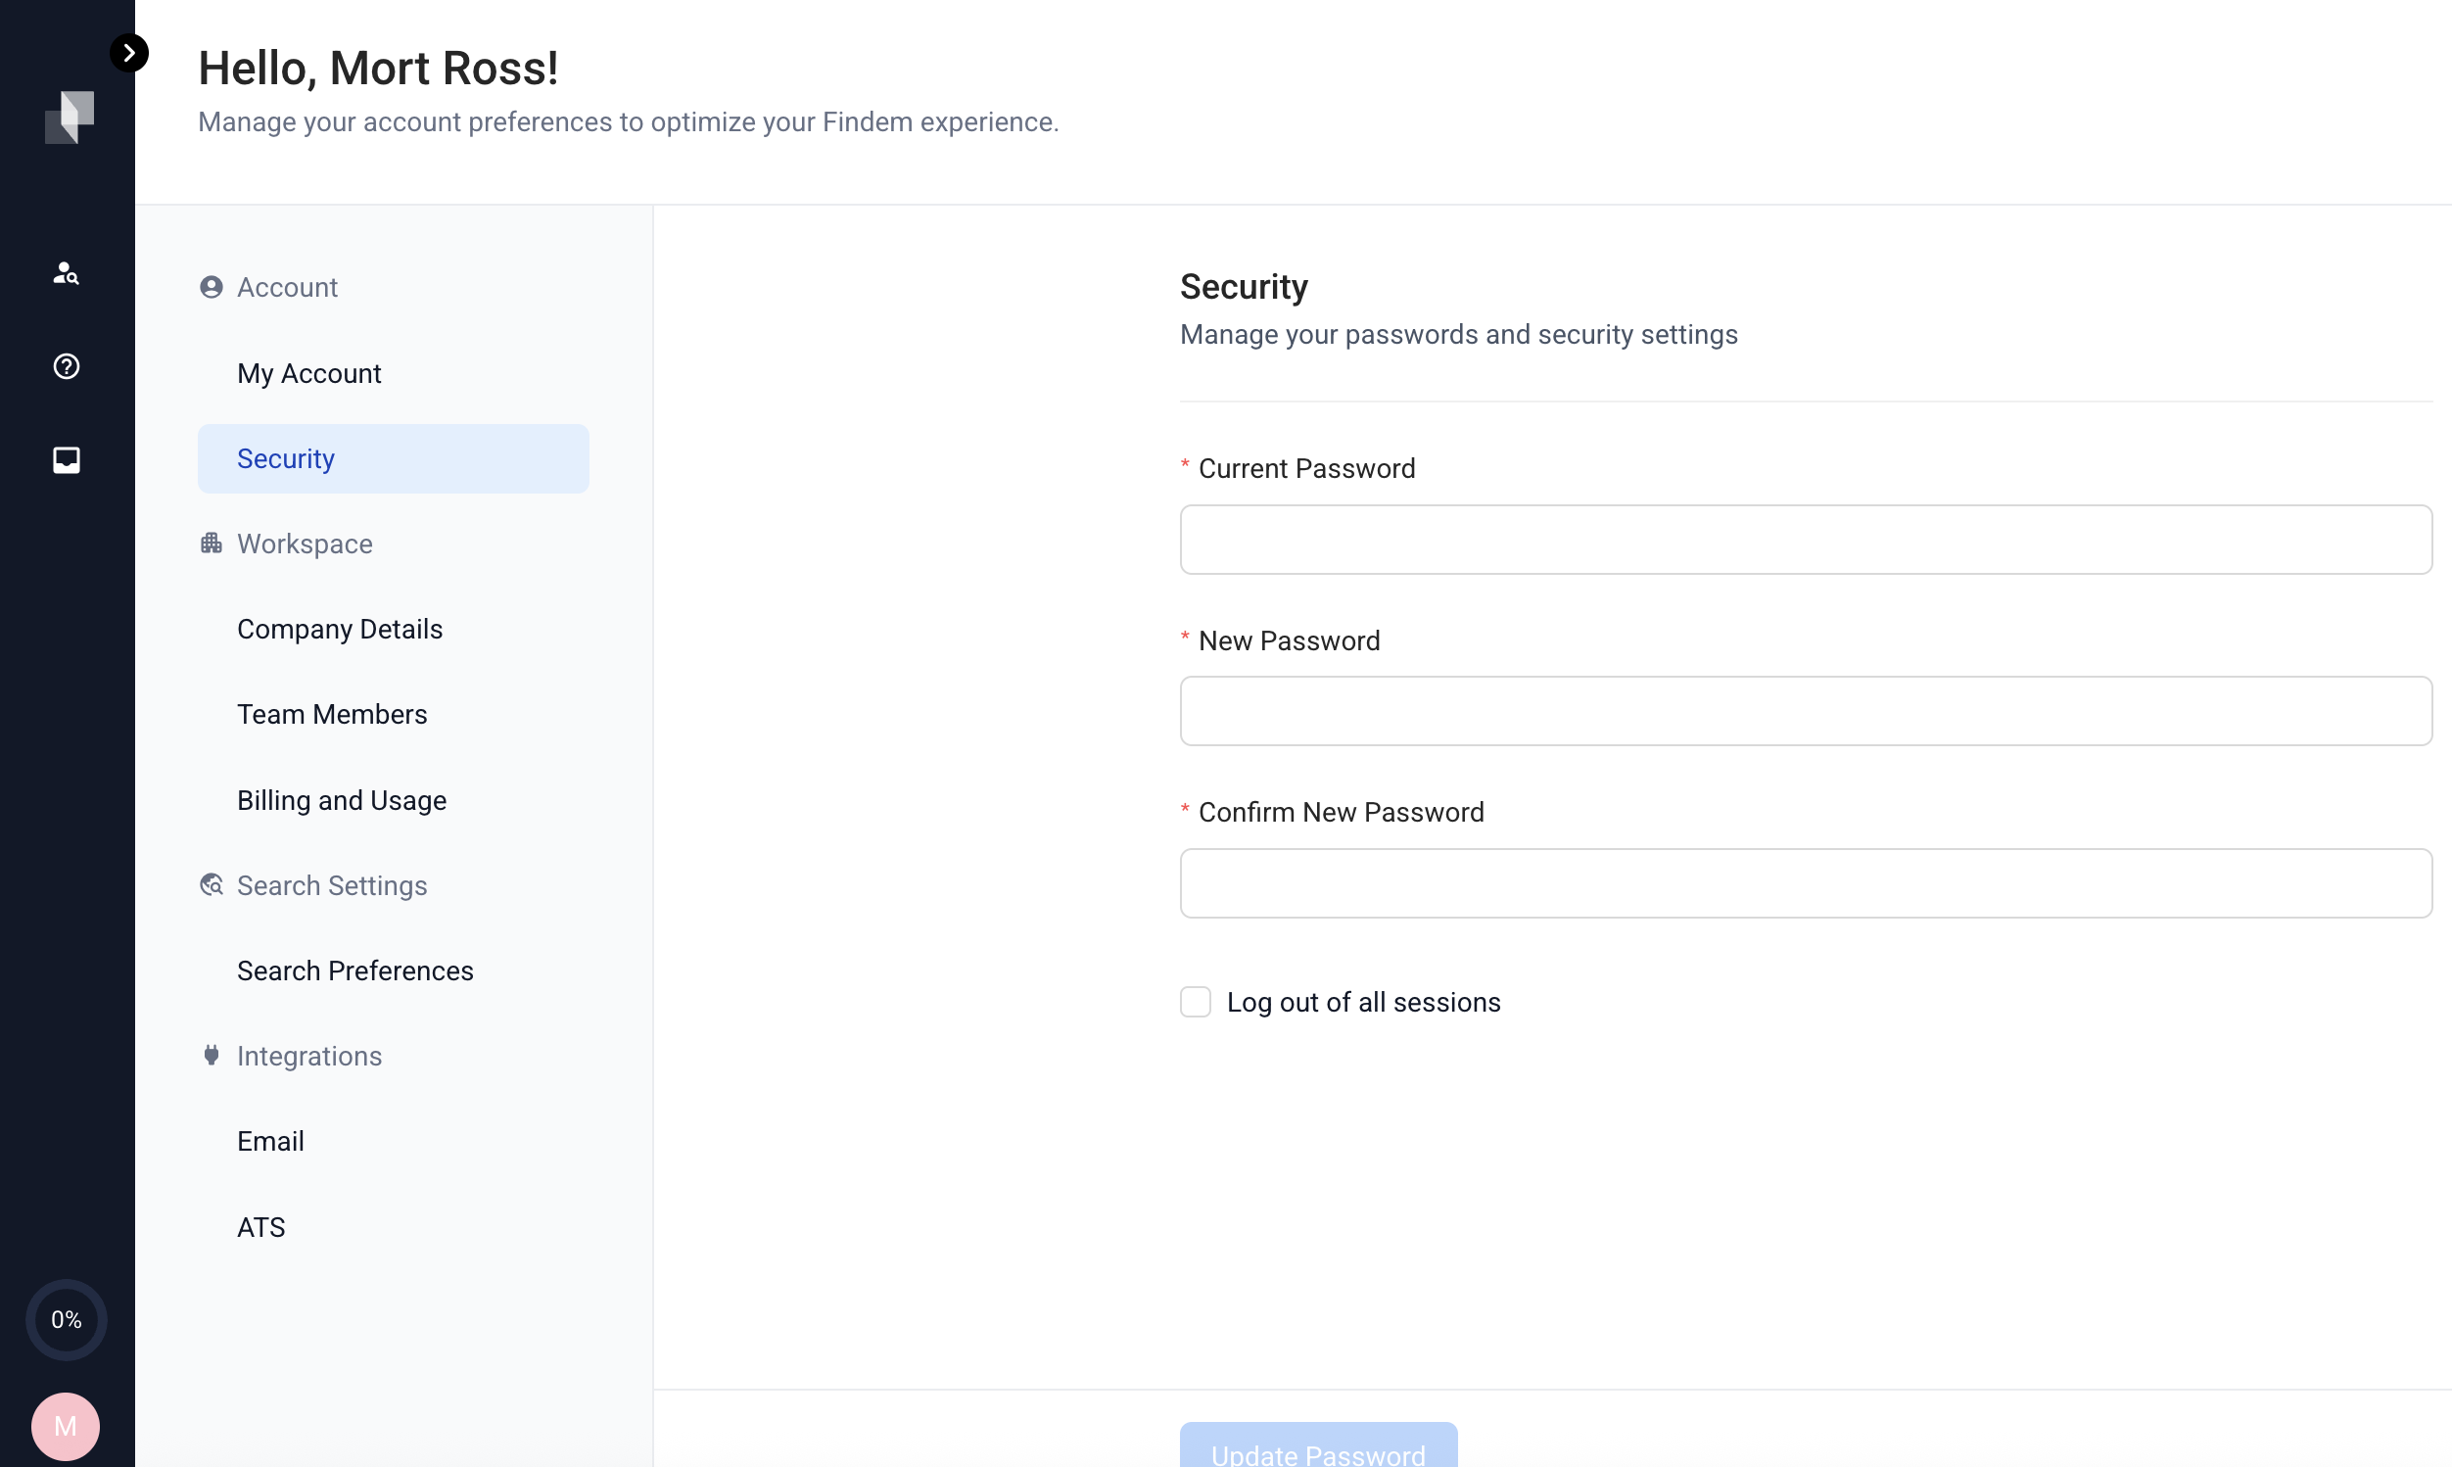Click the Account section person icon

[x=211, y=288]
